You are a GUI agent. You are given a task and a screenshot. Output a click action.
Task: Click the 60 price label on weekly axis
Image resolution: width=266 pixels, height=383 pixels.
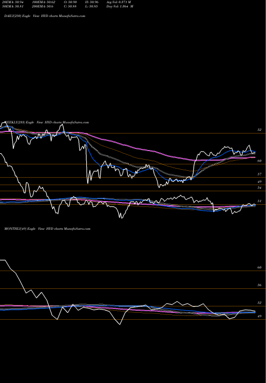click(260, 161)
